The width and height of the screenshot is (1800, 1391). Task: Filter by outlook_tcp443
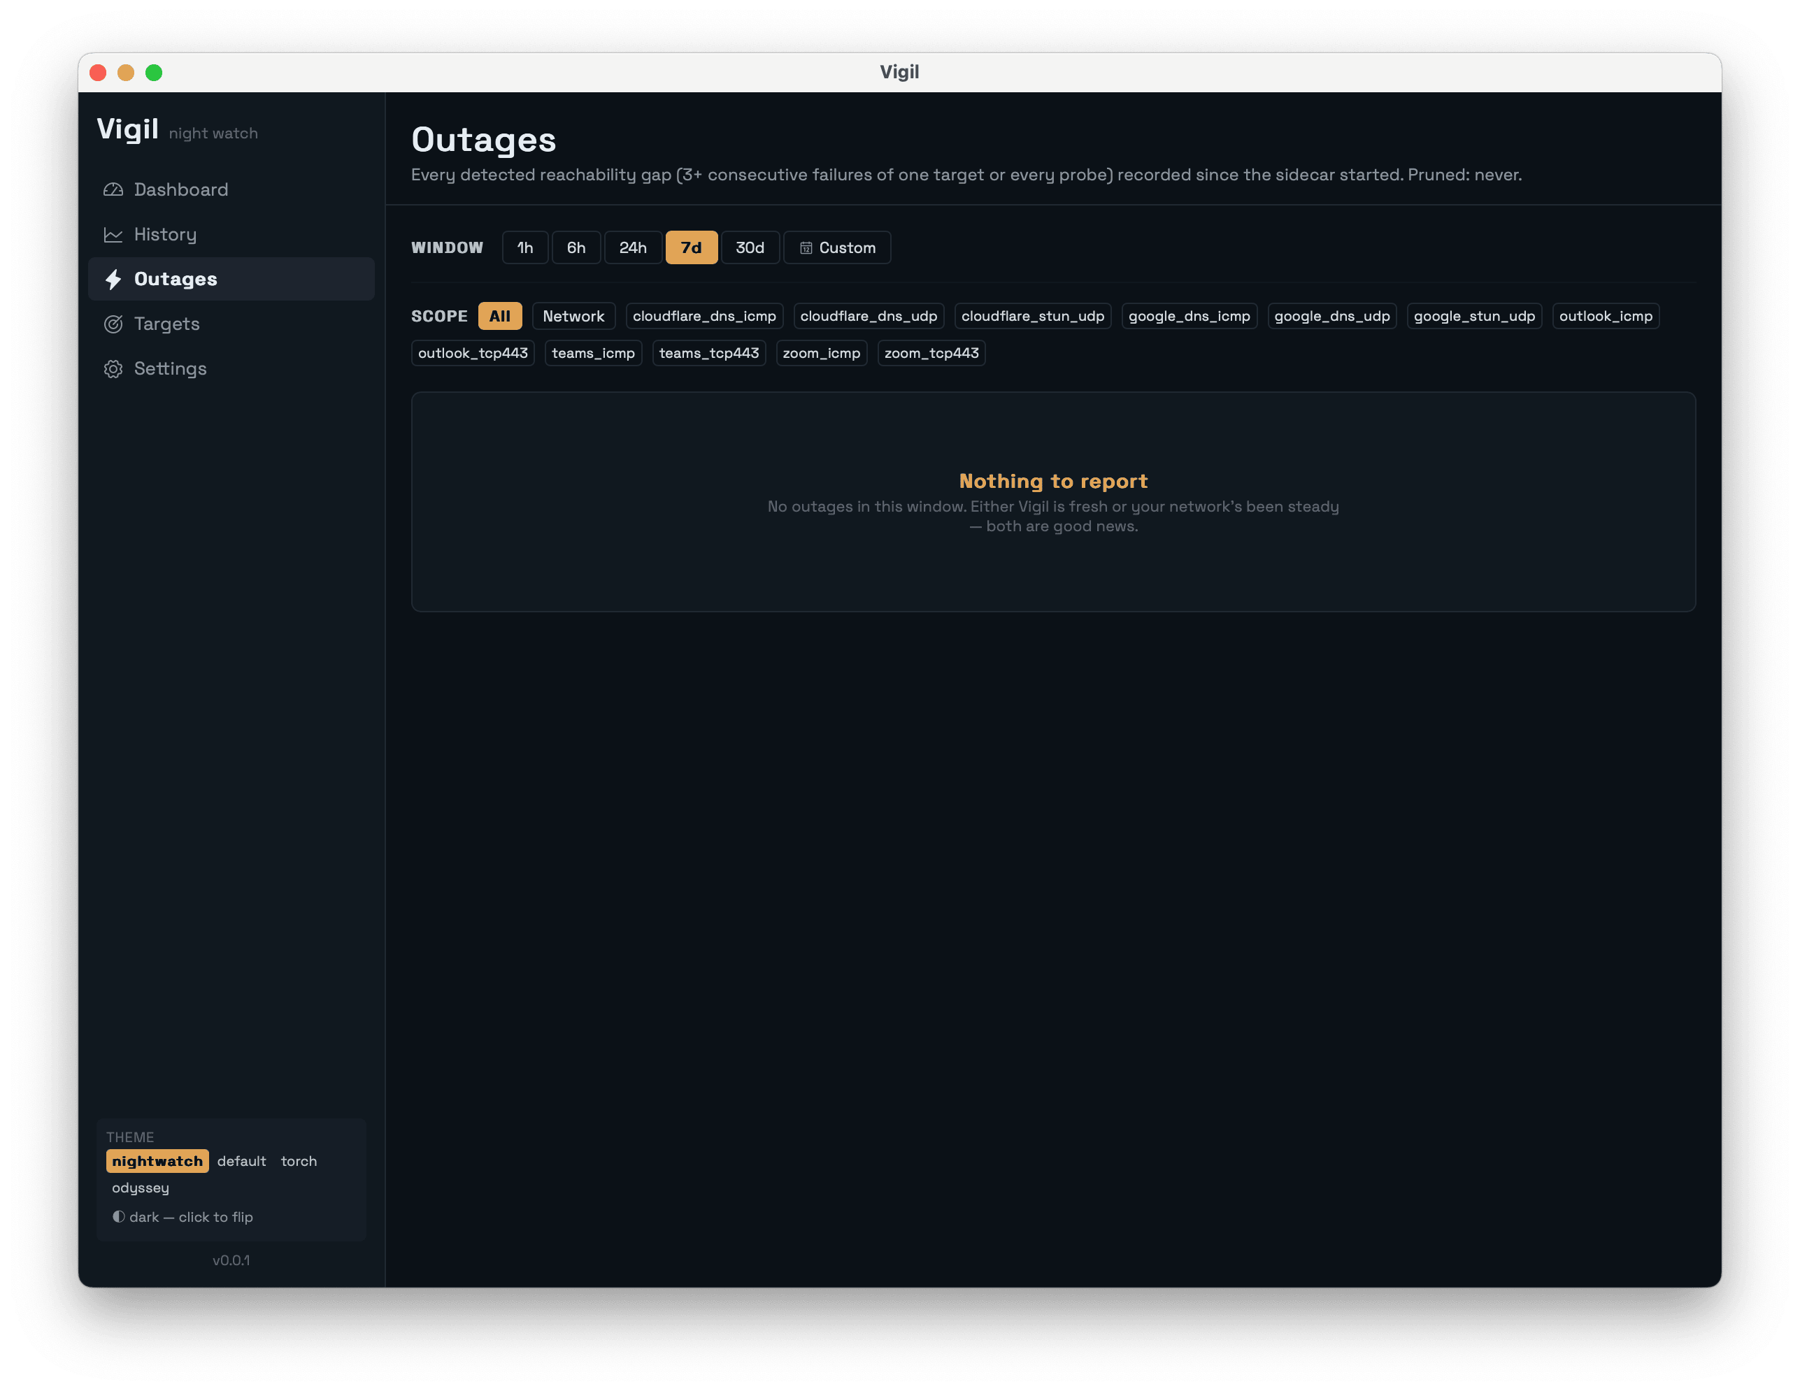(473, 353)
